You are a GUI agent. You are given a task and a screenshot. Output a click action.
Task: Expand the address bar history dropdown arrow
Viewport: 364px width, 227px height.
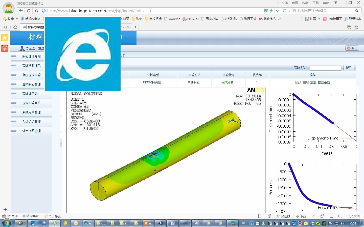click(278, 11)
